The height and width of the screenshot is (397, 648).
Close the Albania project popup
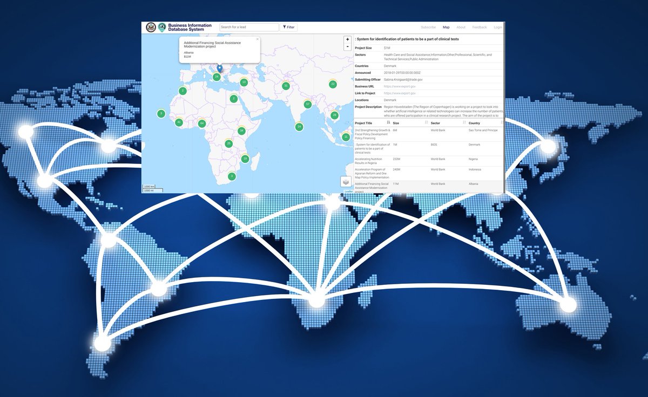pyautogui.click(x=258, y=39)
